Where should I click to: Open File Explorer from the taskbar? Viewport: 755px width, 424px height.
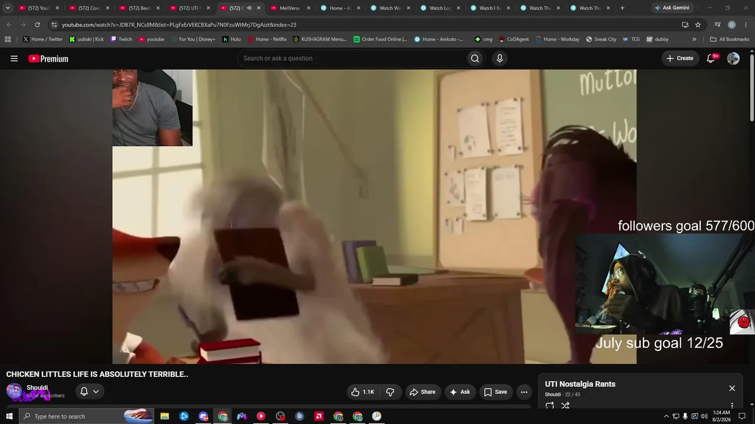165,416
